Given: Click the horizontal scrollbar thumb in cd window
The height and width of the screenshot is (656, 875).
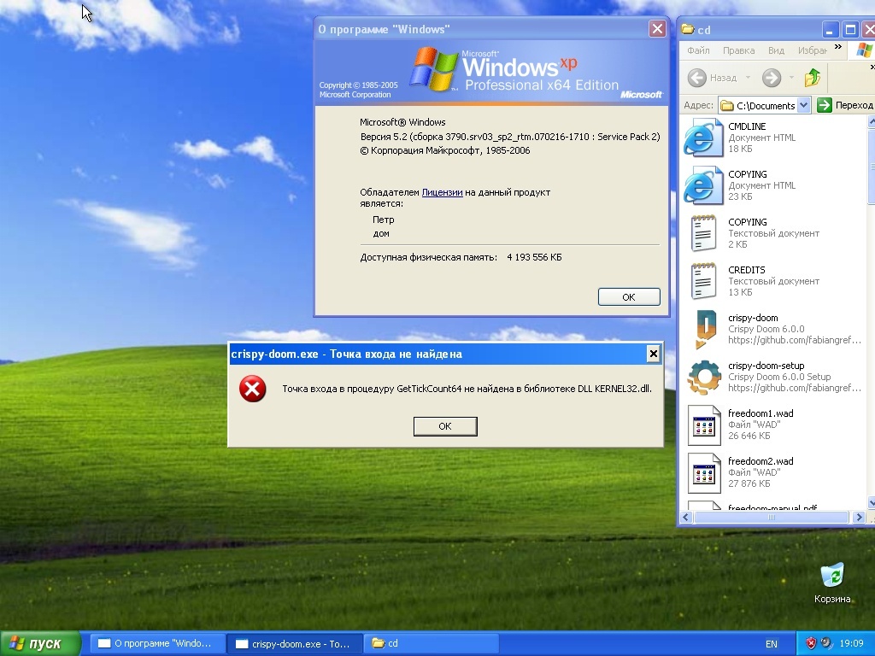Looking at the screenshot, I should point(772,517).
